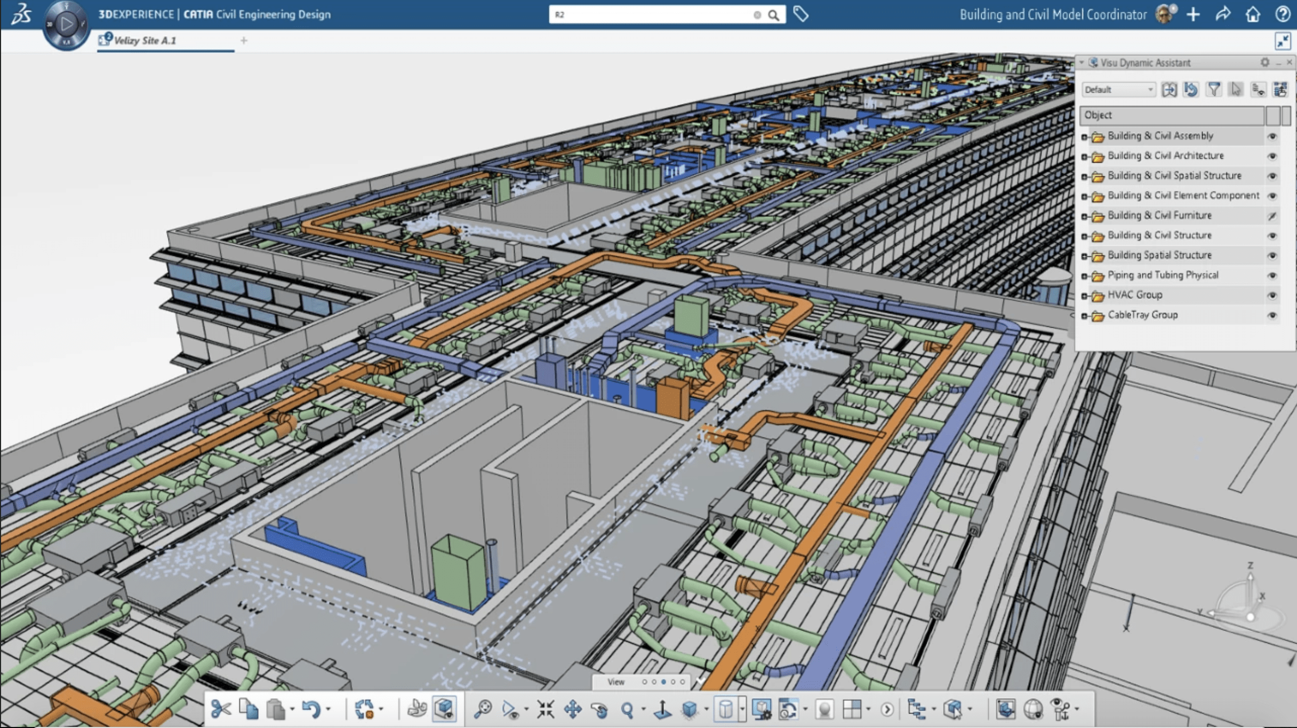Select the third dot on View toolbar pager
The width and height of the screenshot is (1297, 728).
[663, 682]
